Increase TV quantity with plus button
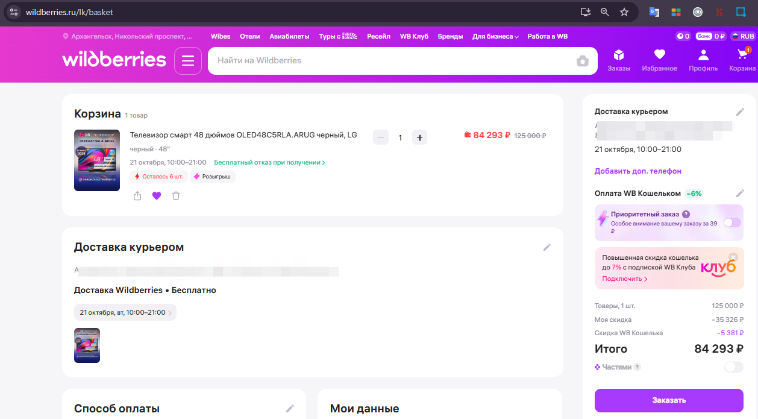Image resolution: width=758 pixels, height=419 pixels. (420, 137)
